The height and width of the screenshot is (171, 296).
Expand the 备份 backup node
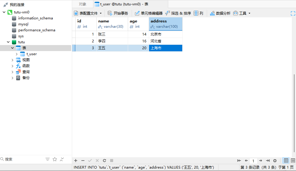tap(12, 78)
